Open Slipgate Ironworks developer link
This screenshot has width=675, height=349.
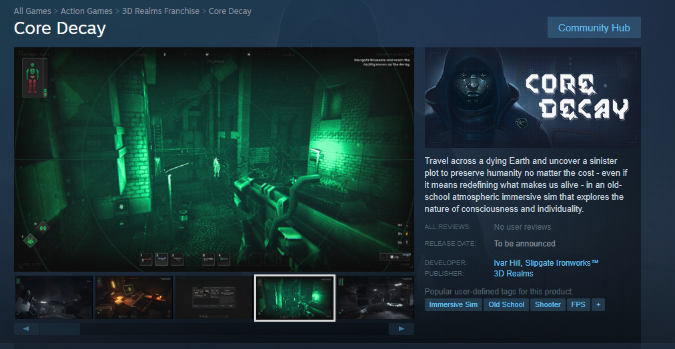click(x=562, y=262)
